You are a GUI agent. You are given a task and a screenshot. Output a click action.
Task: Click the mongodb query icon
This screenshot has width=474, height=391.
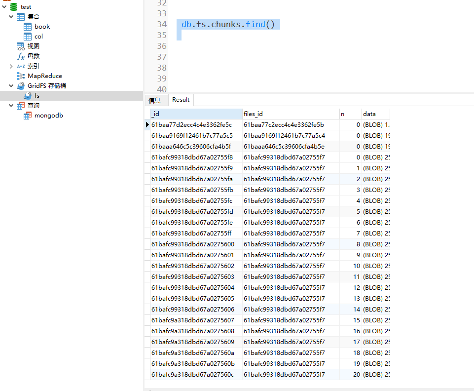tap(28, 116)
